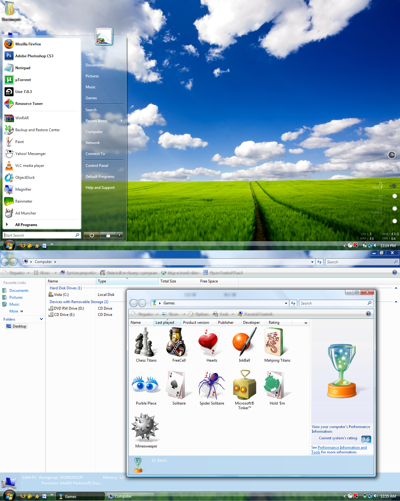Open Hold 'Em game
Viewport: 400px width, 501px height.
(277, 388)
